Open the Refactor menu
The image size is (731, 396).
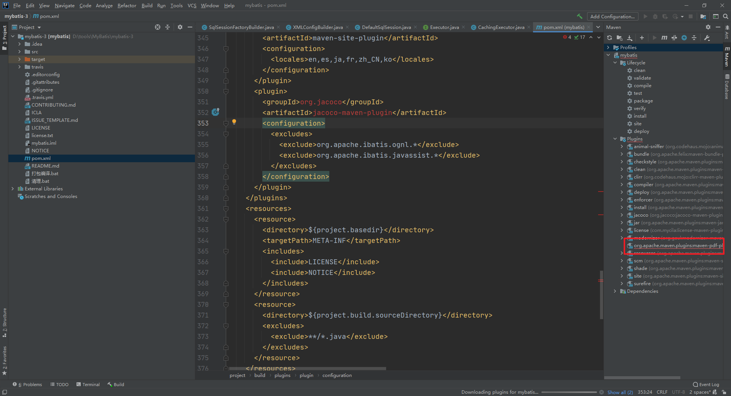tap(127, 5)
